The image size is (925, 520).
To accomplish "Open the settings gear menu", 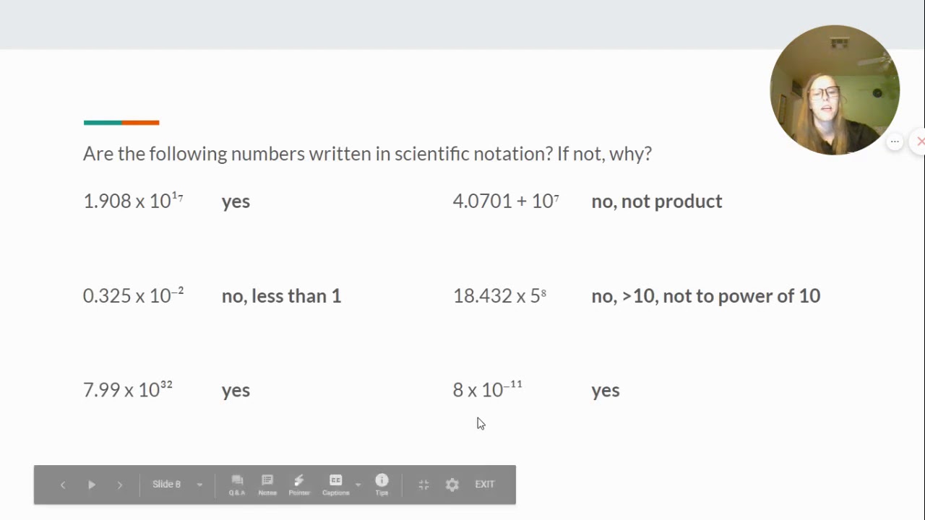I will click(x=452, y=485).
